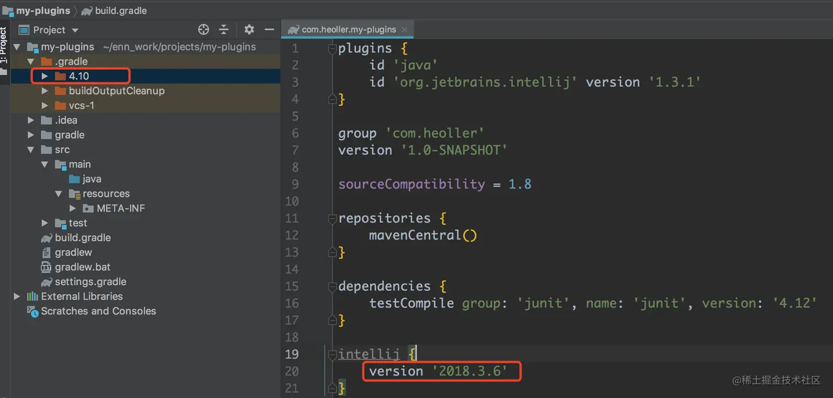This screenshot has height=398, width=833.
Task: Click the External Libraries bar-chart icon
Action: tap(33, 296)
